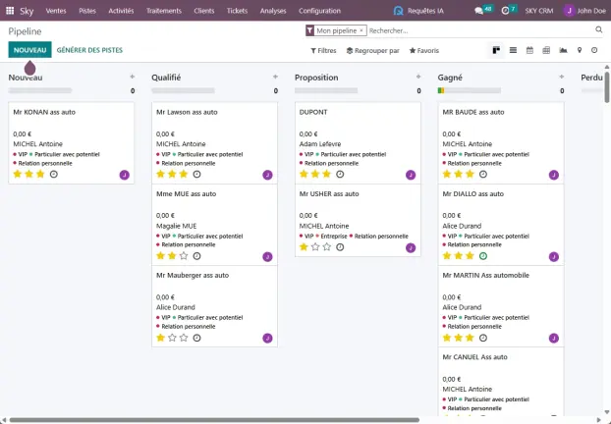Set second star on Mr Mauberger card
Image resolution: width=611 pixels, height=424 pixels.
(x=172, y=338)
